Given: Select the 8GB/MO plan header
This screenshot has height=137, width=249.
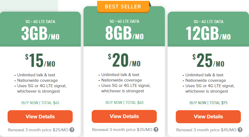Looking at the screenshot, I should [x=124, y=33].
